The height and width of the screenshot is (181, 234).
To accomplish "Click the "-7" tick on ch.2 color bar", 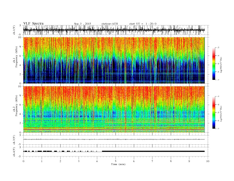I will 218,129.
